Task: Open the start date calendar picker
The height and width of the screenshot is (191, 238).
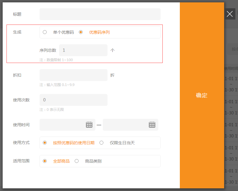Action: pos(89,125)
